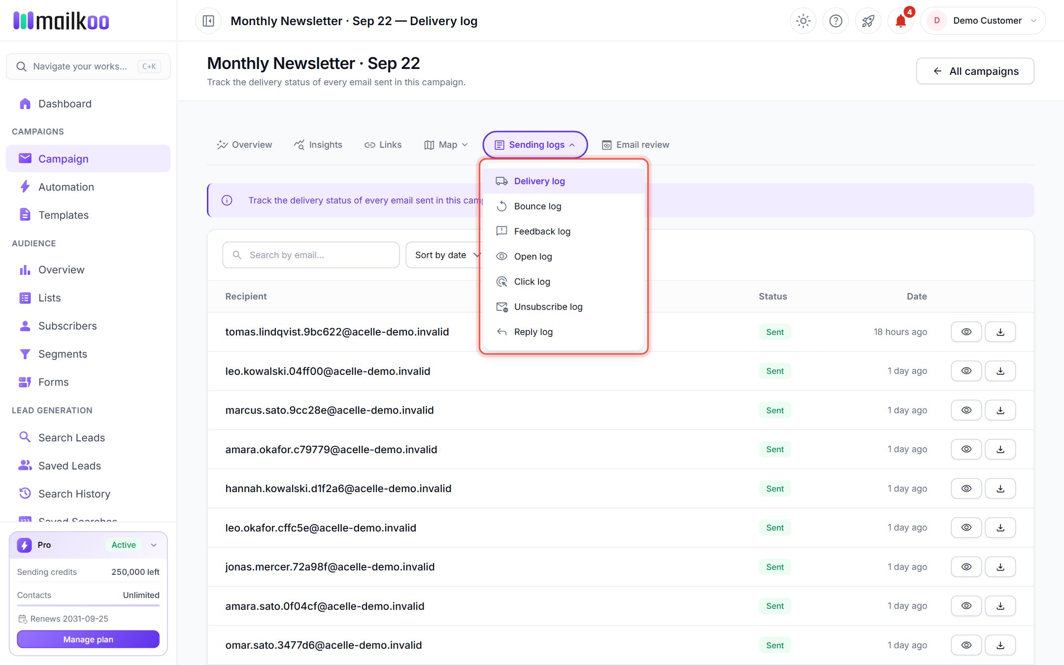Open Unsubscribe log from menu
Image resolution: width=1064 pixels, height=665 pixels.
click(564, 306)
